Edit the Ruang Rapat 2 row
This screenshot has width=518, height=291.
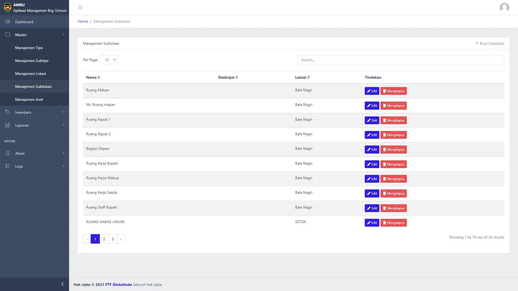372,135
